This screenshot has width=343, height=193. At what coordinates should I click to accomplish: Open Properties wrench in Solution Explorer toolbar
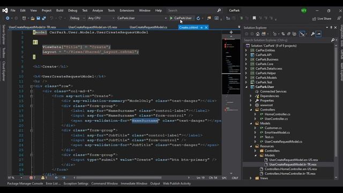pos(312,34)
